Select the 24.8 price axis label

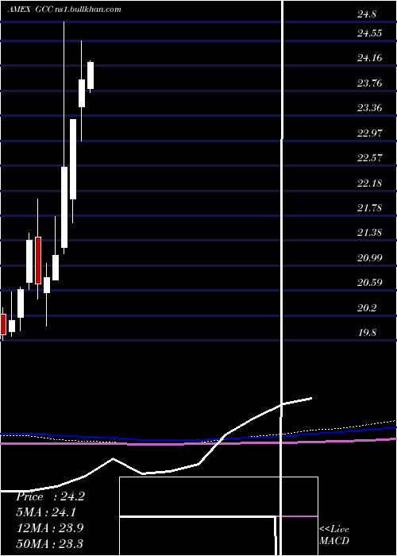pyautogui.click(x=366, y=14)
